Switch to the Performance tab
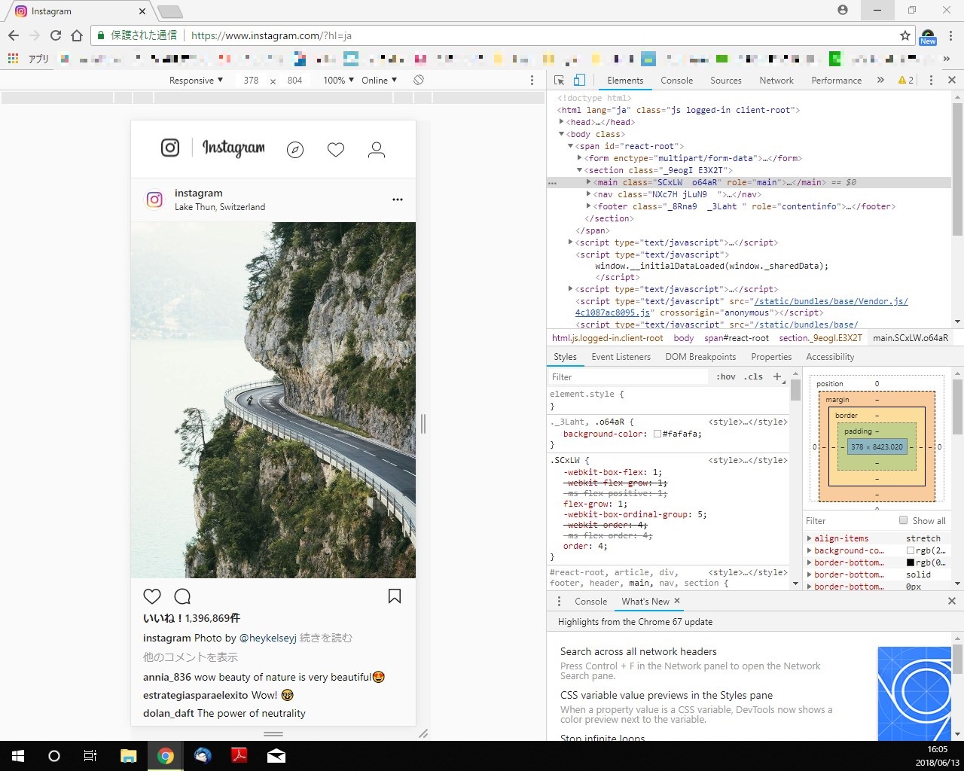This screenshot has width=964, height=771. 836,80
